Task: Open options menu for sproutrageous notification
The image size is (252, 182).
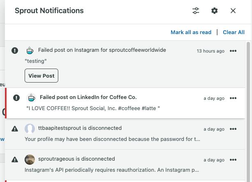Action: pos(233,160)
